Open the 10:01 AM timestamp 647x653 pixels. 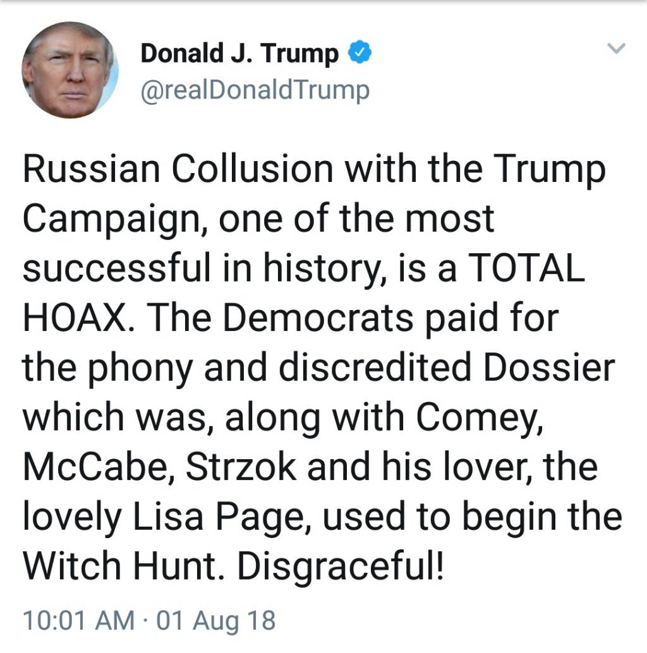coord(79,620)
